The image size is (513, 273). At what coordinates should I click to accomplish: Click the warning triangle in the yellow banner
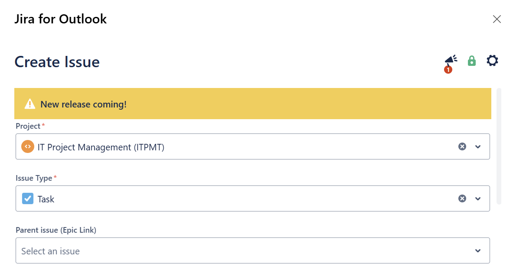click(29, 104)
